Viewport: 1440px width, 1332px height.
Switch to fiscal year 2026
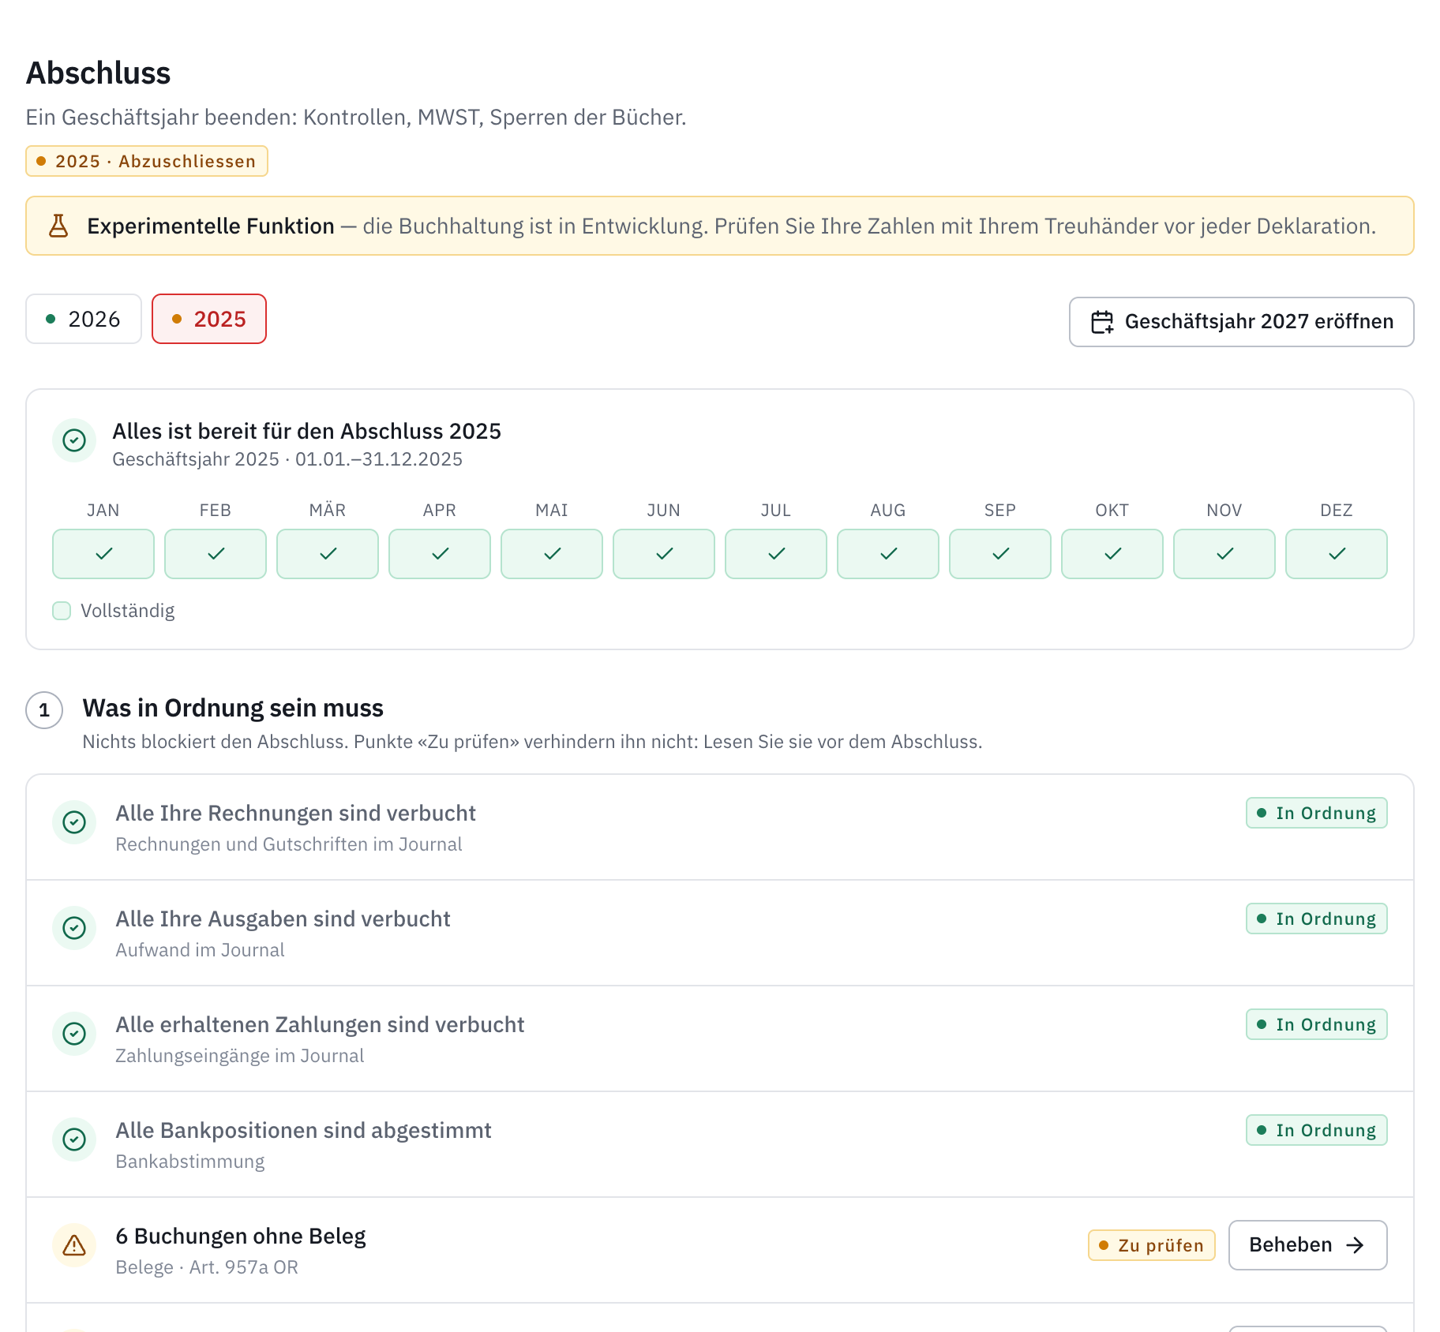pyautogui.click(x=84, y=319)
